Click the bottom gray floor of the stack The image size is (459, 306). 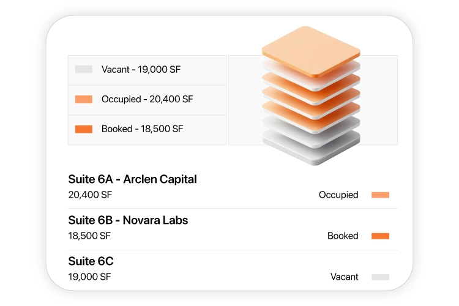[310, 154]
